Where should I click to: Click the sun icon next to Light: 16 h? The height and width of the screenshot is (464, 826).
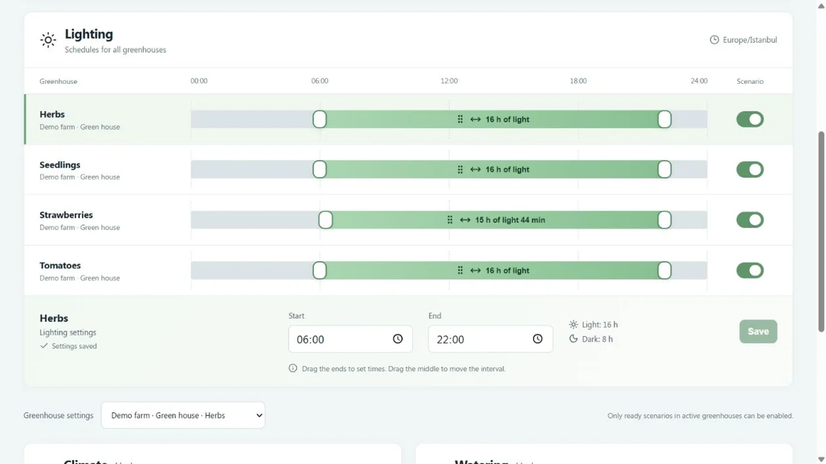[x=574, y=325]
